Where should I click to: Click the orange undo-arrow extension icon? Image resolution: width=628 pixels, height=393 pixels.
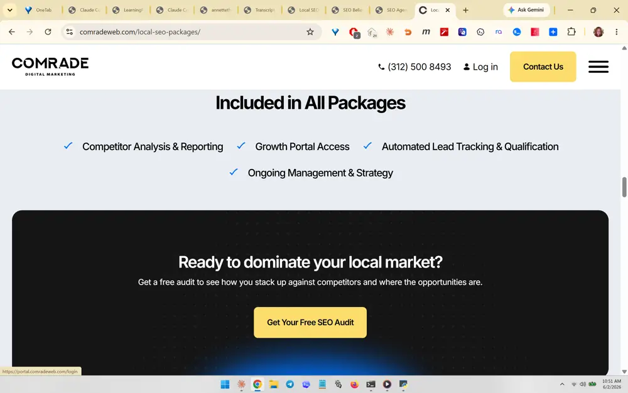pos(408,32)
